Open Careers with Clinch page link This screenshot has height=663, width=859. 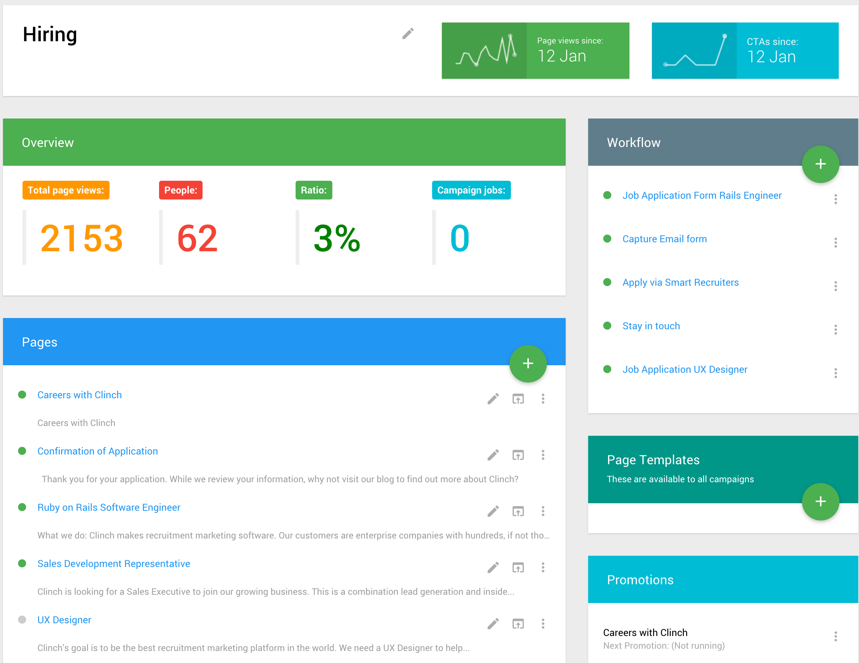(80, 395)
